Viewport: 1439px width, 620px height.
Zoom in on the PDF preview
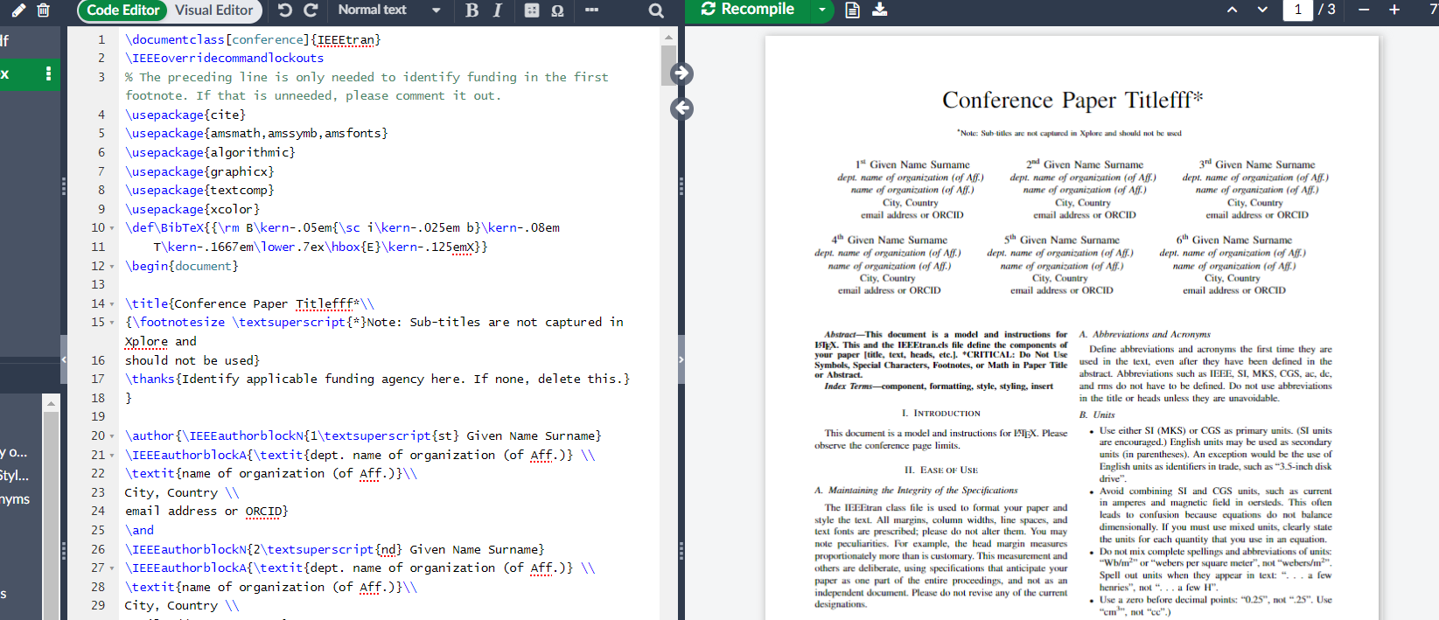1394,10
